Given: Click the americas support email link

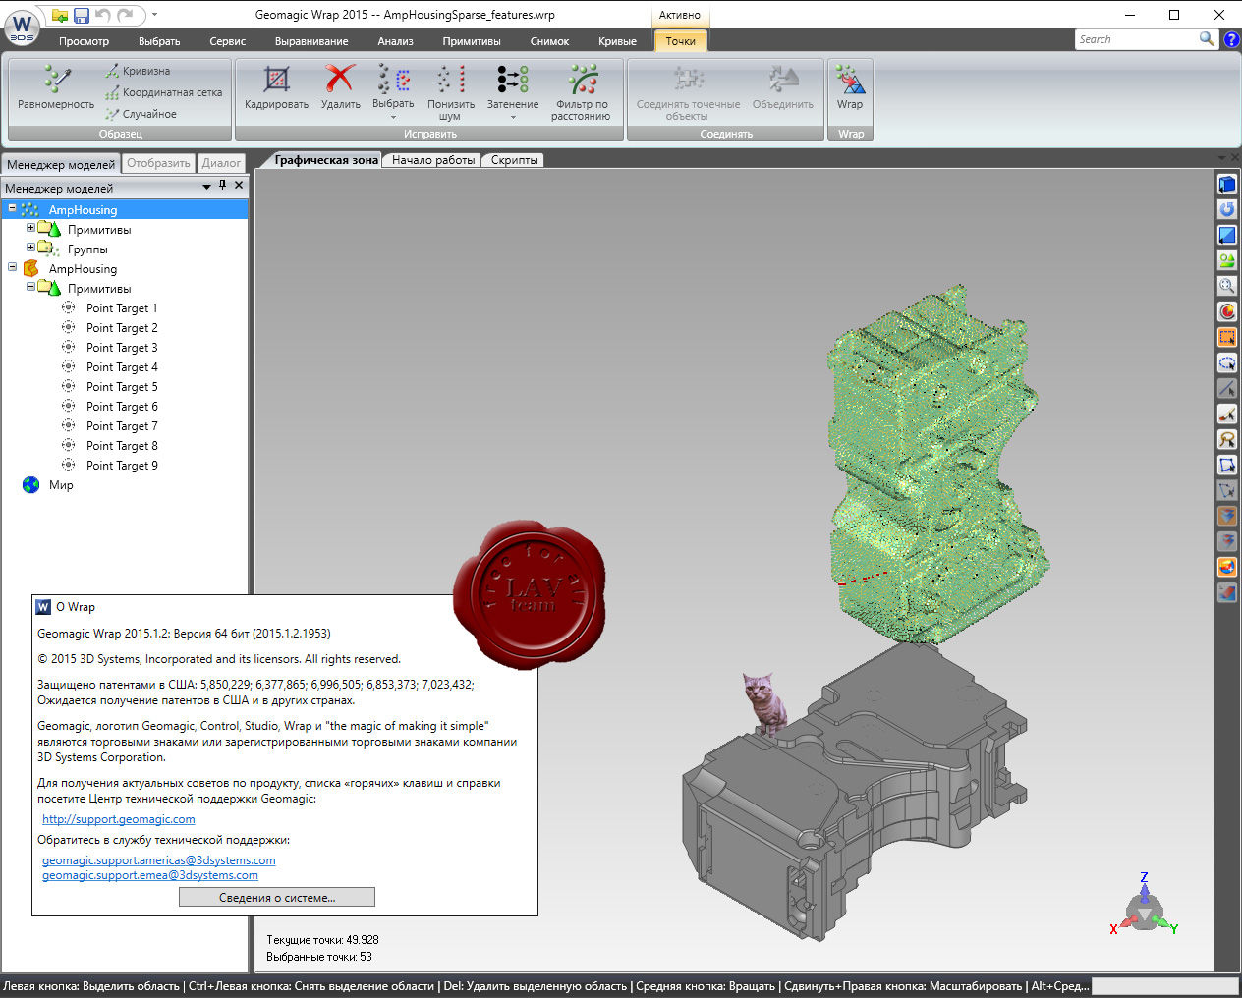Looking at the screenshot, I should point(158,860).
